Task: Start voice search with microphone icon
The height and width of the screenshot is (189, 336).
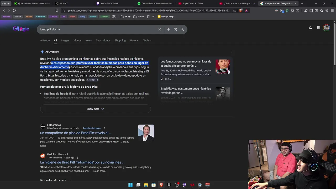Action: [x=168, y=29]
